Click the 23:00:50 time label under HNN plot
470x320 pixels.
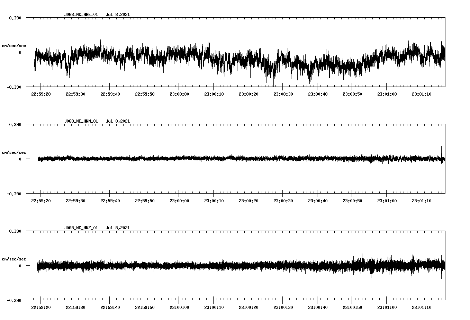pyautogui.click(x=352, y=201)
